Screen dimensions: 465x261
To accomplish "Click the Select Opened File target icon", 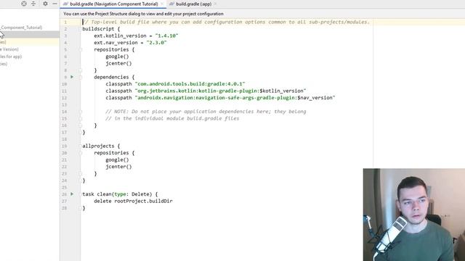I will (24, 4).
